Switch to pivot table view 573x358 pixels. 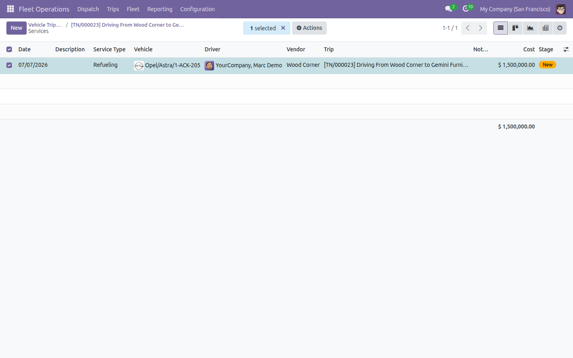click(x=546, y=28)
